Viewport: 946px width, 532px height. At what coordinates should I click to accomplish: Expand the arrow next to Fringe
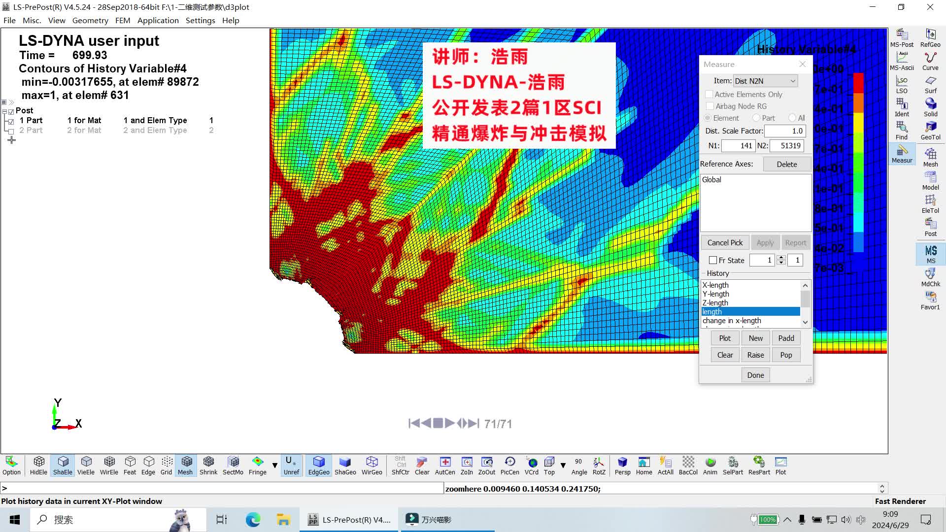pos(275,465)
